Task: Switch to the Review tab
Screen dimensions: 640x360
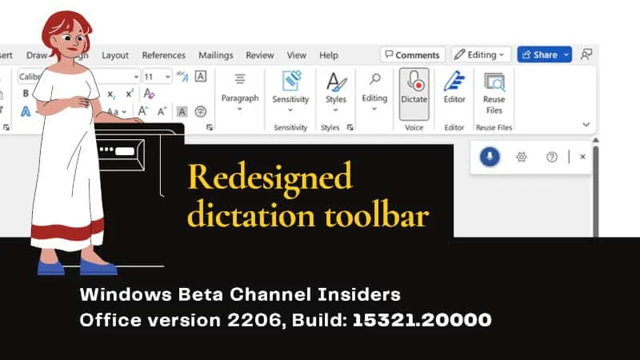Action: pos(259,55)
